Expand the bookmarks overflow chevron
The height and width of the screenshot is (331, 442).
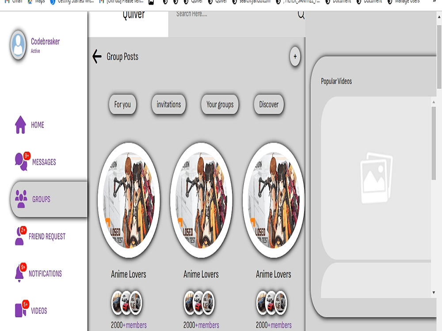click(x=435, y=1)
